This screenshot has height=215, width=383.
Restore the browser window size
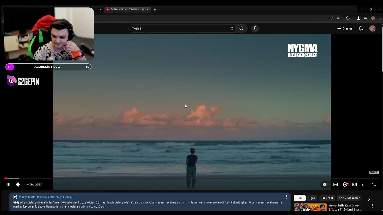[x=371, y=10]
